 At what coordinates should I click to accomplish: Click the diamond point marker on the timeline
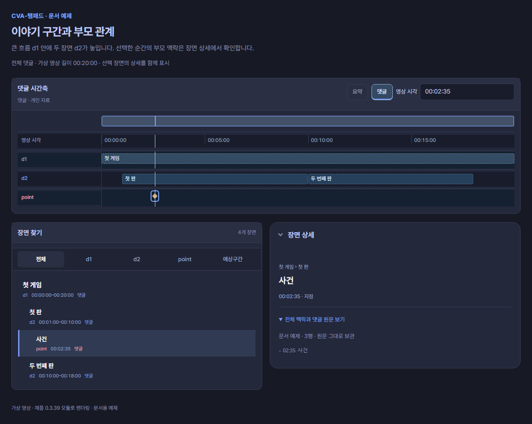pos(155,196)
